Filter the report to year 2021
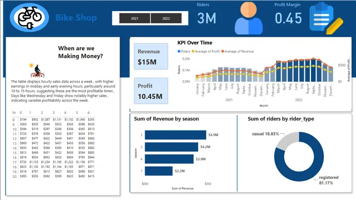This screenshot has width=356, height=200. coord(135,18)
